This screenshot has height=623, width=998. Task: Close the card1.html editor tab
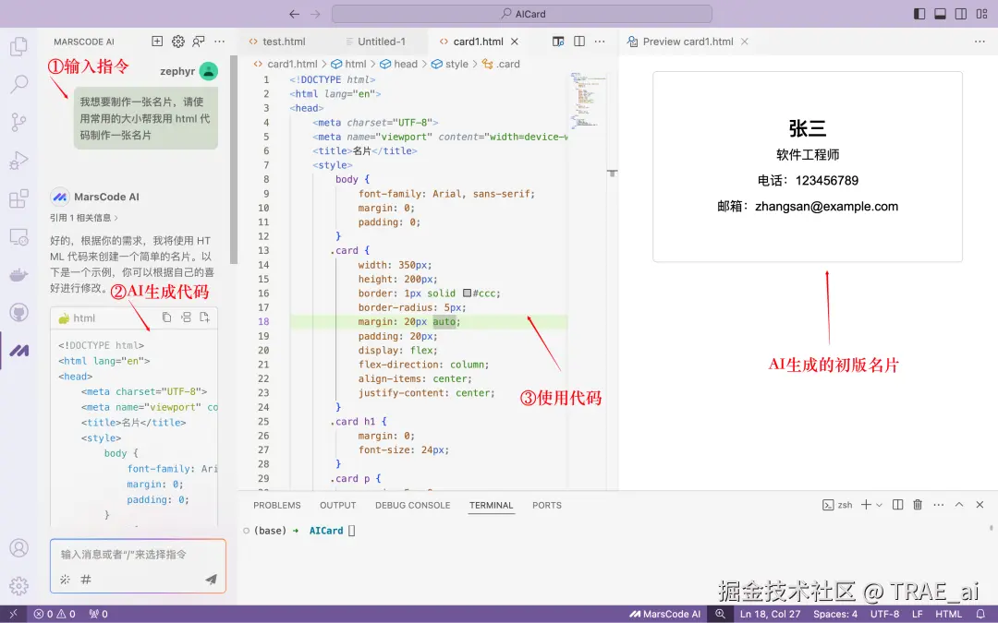click(515, 42)
